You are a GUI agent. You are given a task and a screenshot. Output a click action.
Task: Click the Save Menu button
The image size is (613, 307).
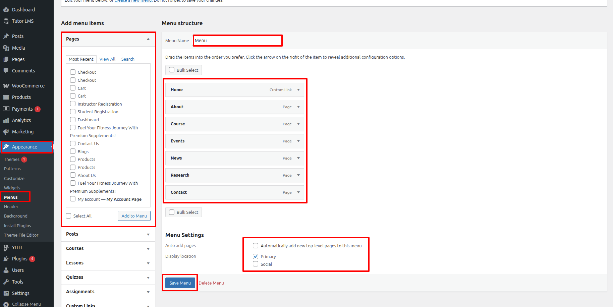[180, 283]
